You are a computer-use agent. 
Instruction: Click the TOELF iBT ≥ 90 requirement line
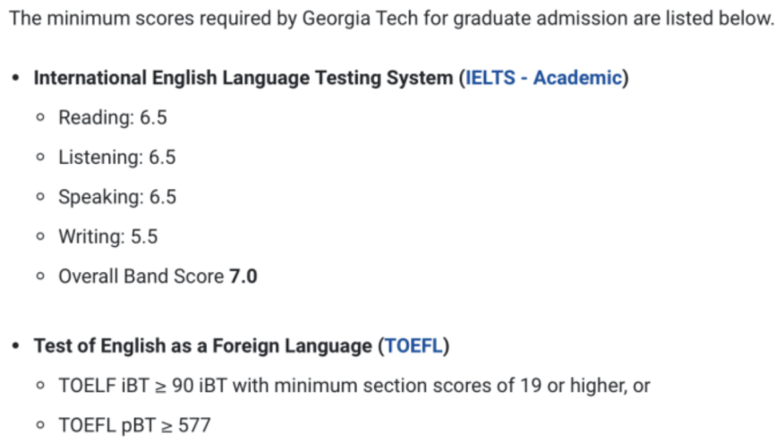[354, 386]
